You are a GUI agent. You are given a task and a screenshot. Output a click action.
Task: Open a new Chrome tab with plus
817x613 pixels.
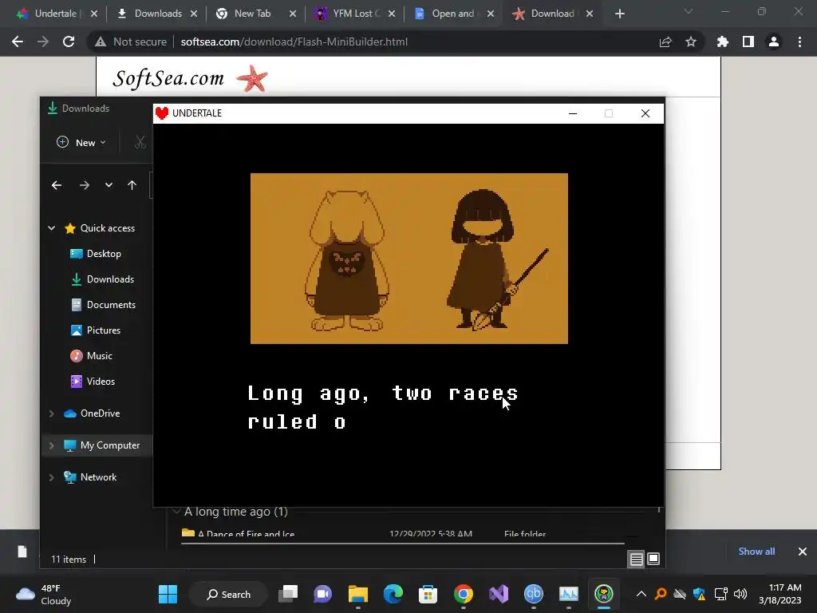point(619,14)
